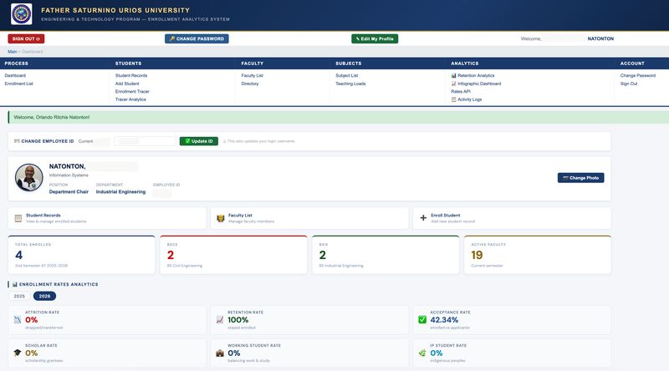Click the Update ID button
Screen dimensions: 669x371
(x=199, y=141)
